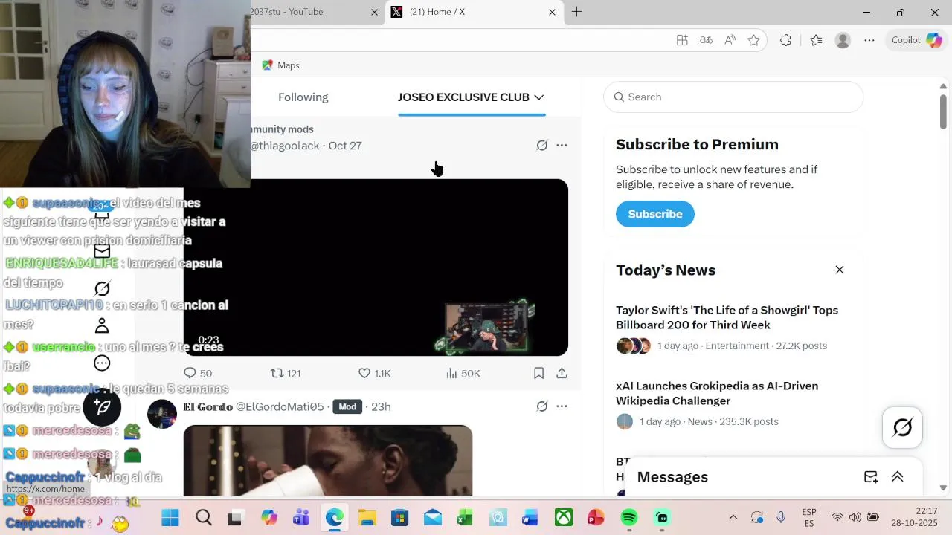952x535 pixels.
Task: Bookmark thiagoolack's post
Action: [x=539, y=373]
